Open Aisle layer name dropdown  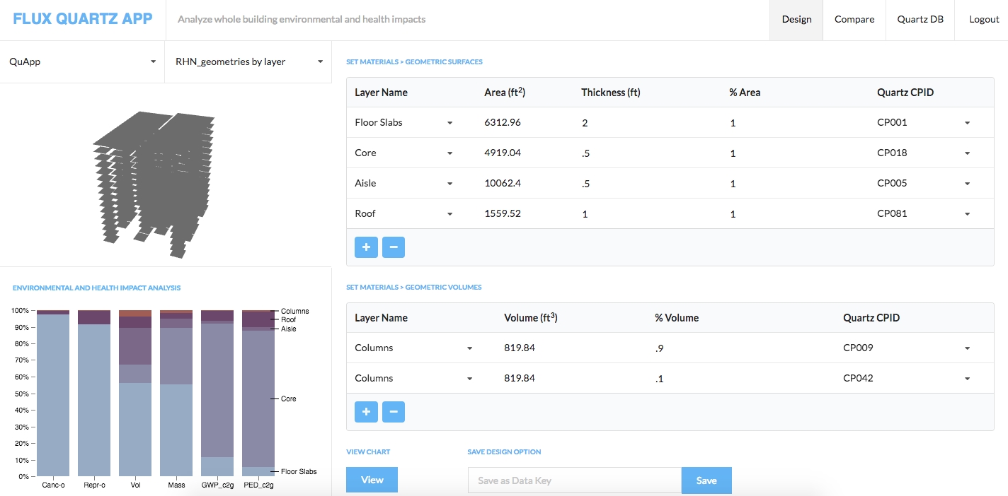coord(403,183)
